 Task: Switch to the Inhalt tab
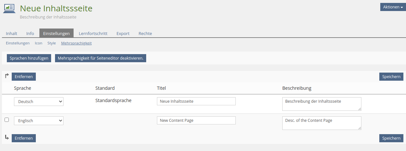[x=11, y=33]
